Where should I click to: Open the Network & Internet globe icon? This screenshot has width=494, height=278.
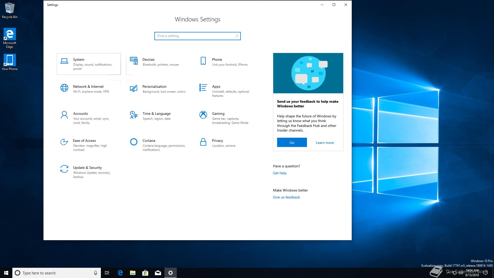(x=64, y=88)
